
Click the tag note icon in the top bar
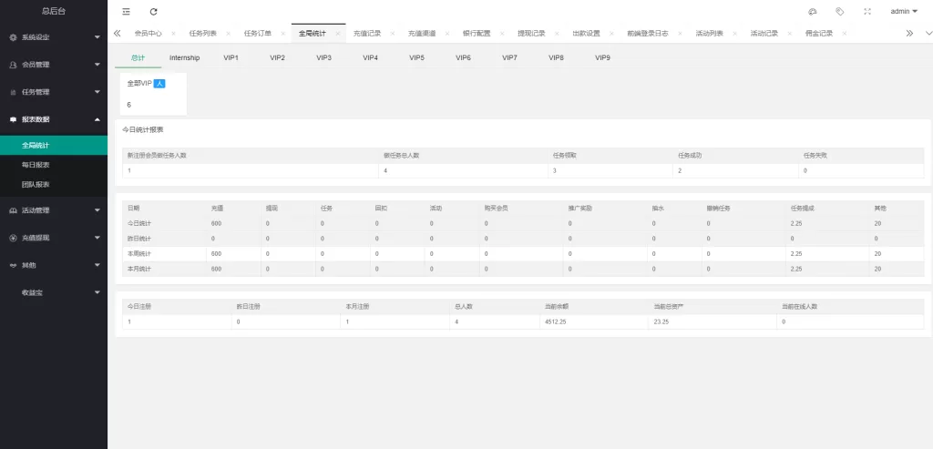(x=839, y=11)
